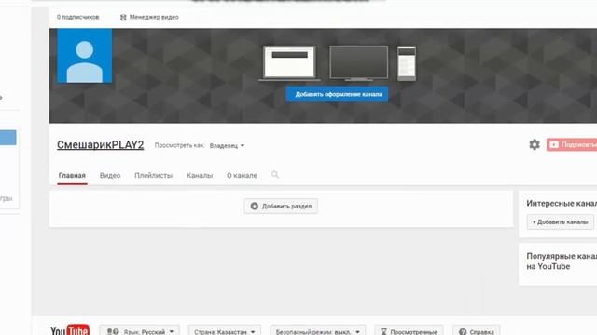
Task: Click the Просмотреть как label
Action: 179,145
